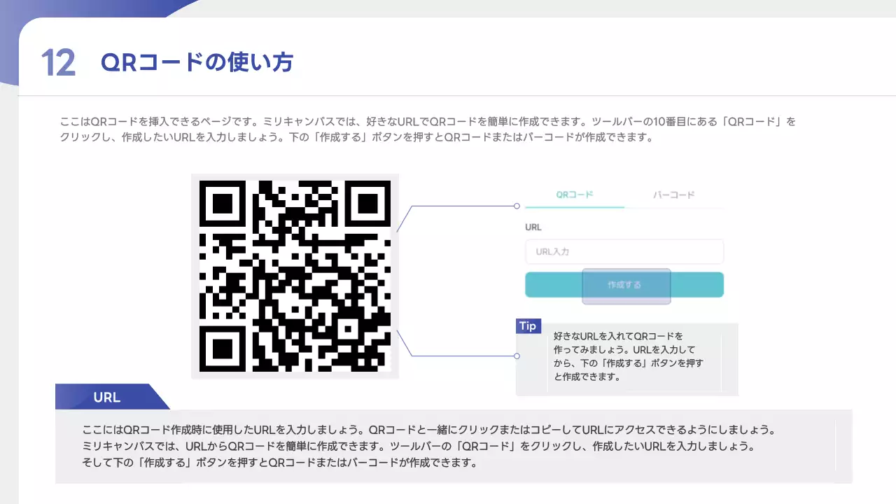Click the blue Tip badge
896x504 pixels.
(528, 326)
